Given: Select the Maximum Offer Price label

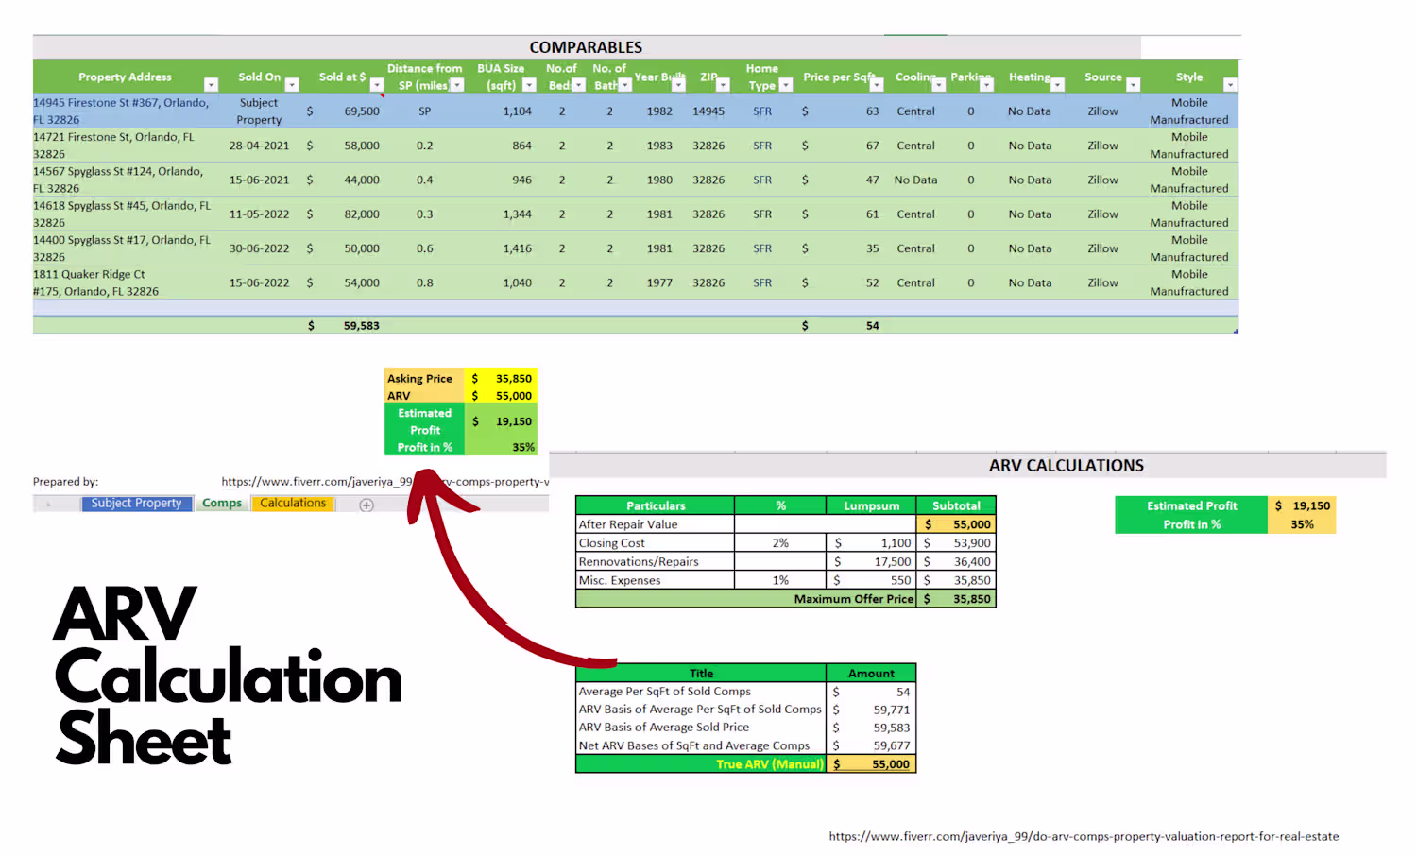Looking at the screenshot, I should coord(745,599).
